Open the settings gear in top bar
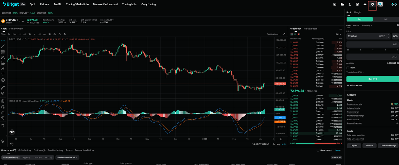Viewport: 399px width, 165px height. (372, 4)
